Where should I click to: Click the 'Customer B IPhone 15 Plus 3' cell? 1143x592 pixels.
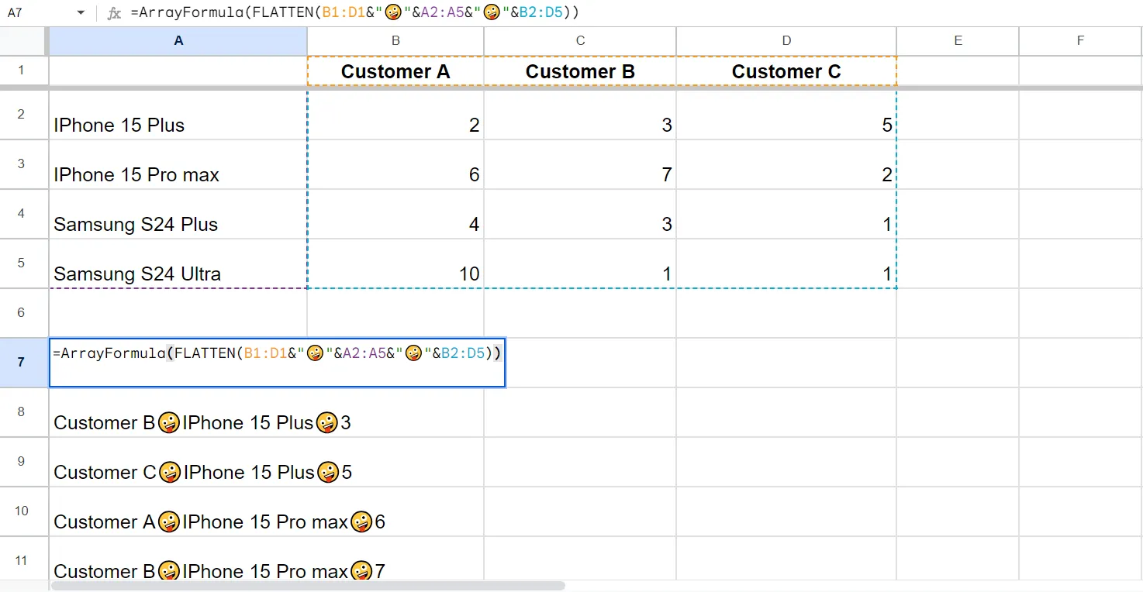pyautogui.click(x=178, y=413)
